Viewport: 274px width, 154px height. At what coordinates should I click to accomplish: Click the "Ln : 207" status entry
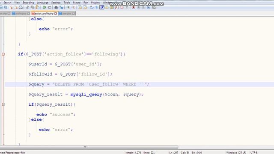(174, 153)
